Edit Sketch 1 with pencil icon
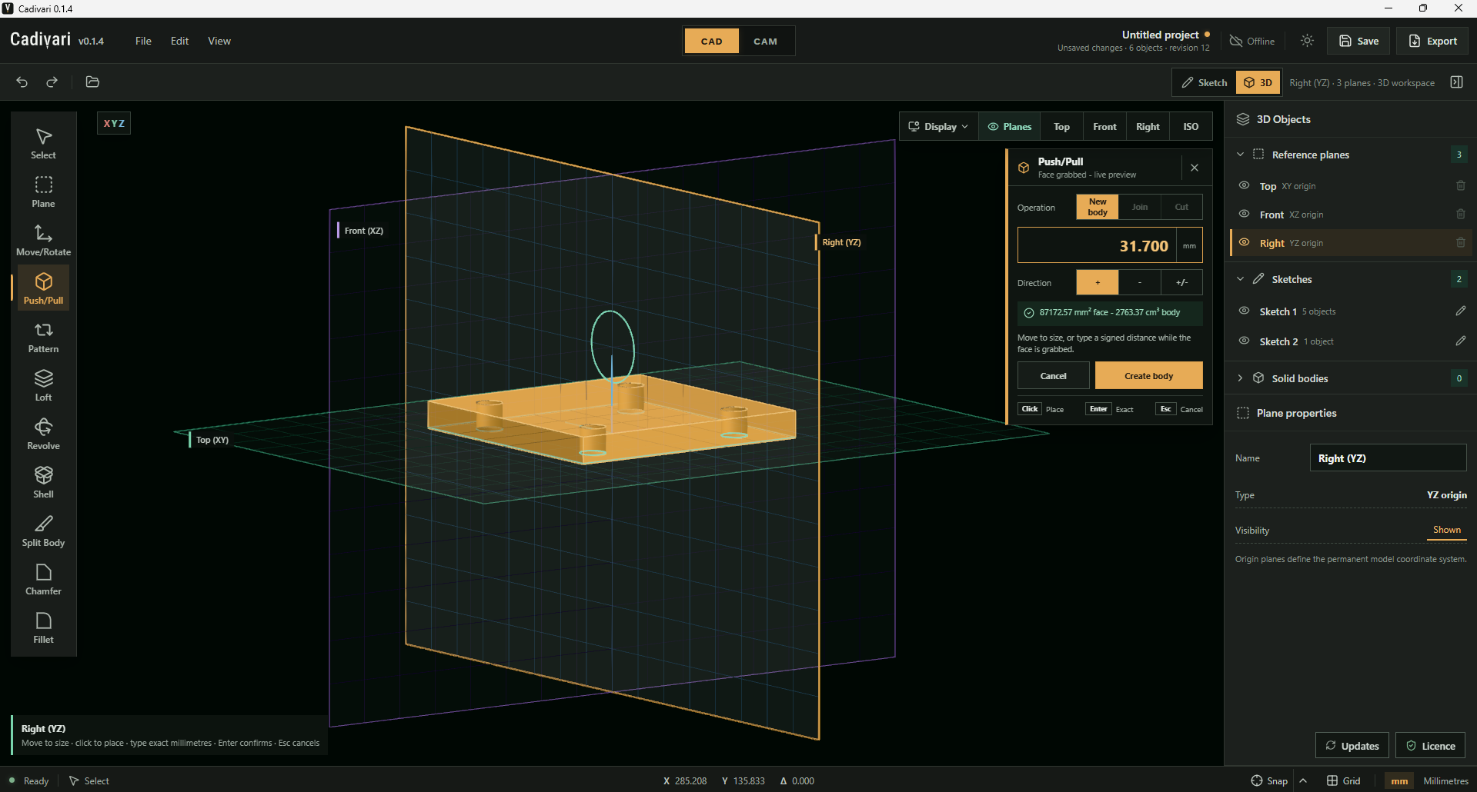Screen dimensions: 1477x792 1460,311
